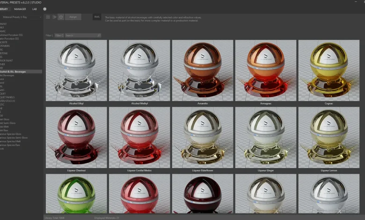Select the Alcohol Methyl material thumbnail

(x=139, y=71)
